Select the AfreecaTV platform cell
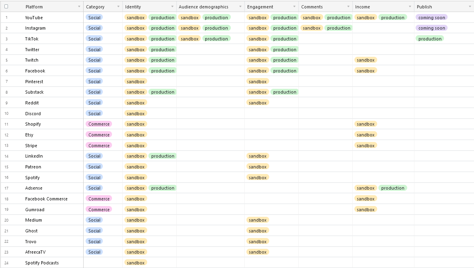 pyautogui.click(x=35, y=252)
